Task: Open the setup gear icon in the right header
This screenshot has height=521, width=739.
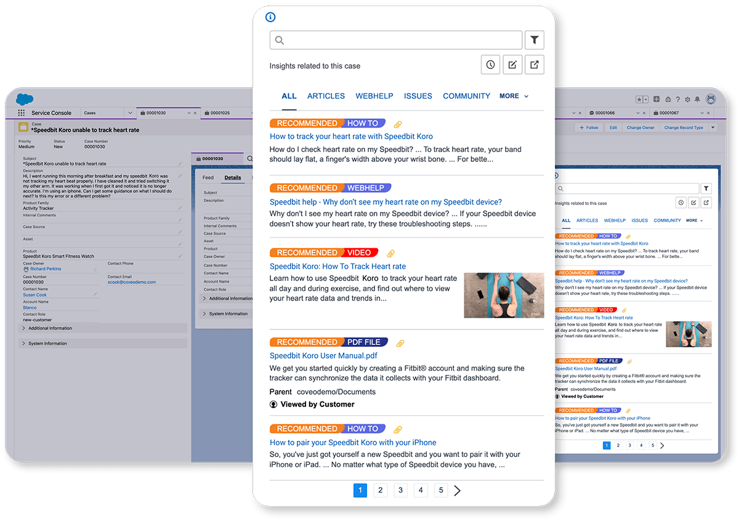Action: click(x=688, y=99)
